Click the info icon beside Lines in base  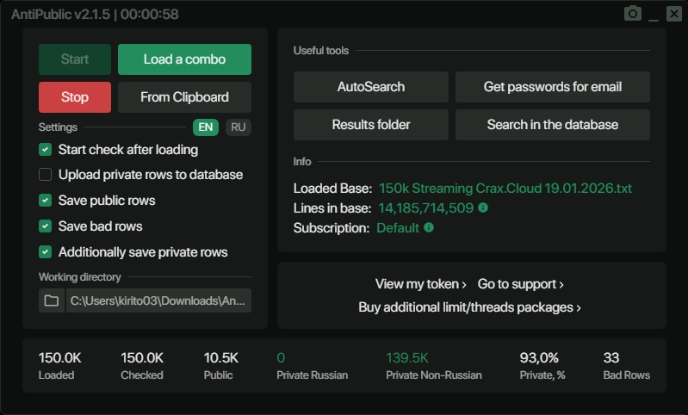click(483, 207)
